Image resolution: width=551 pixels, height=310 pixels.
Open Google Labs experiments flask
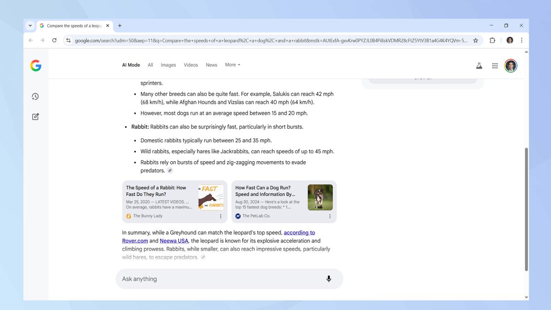tap(479, 66)
